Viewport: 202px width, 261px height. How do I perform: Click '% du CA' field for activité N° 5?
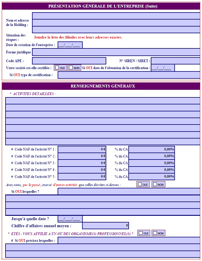152,176
